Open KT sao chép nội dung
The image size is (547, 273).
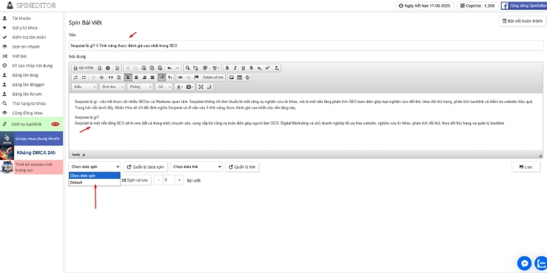coord(31,66)
